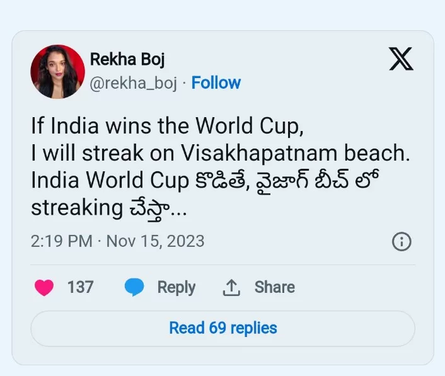Click the pink heart like icon
This screenshot has height=376, width=445.
44,287
